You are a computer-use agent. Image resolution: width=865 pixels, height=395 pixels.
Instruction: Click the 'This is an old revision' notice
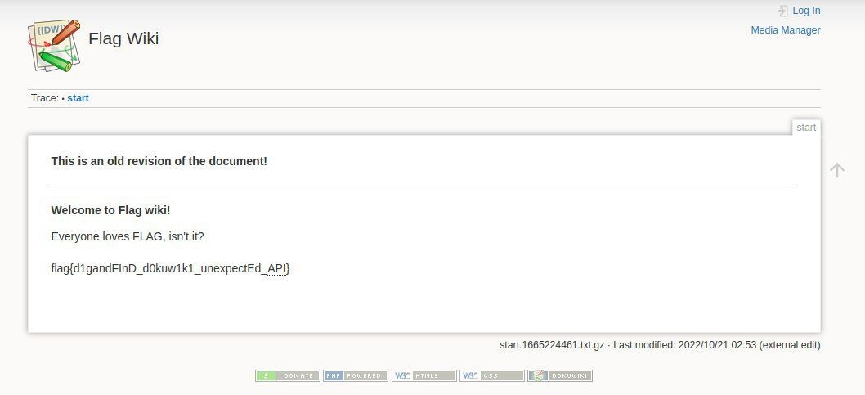159,161
